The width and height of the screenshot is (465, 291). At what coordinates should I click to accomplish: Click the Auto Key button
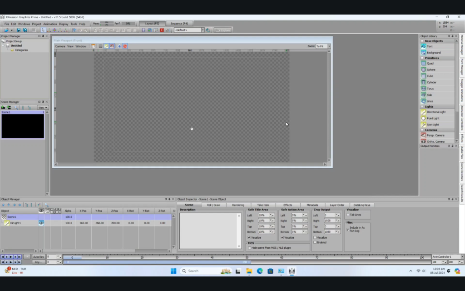[x=39, y=257]
